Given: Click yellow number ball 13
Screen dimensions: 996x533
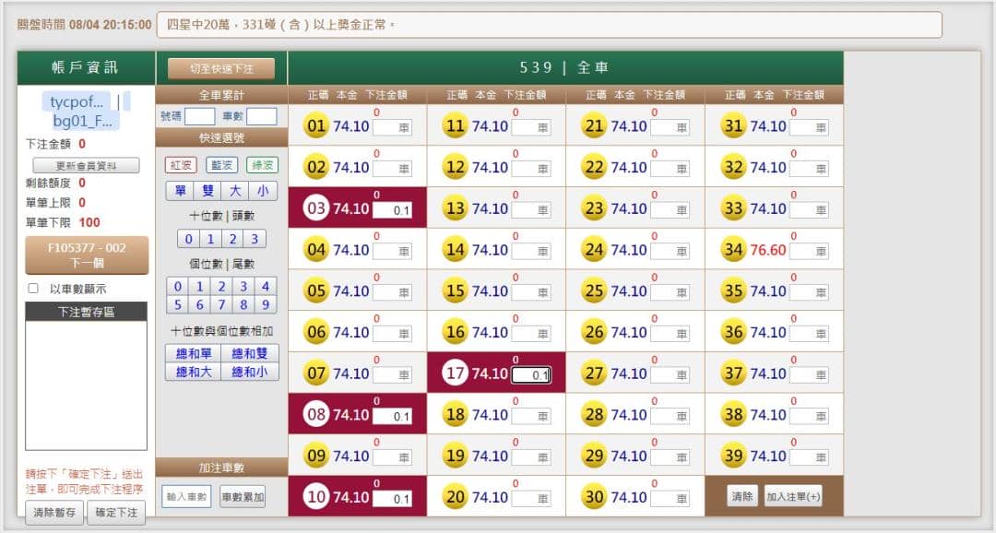Looking at the screenshot, I should [x=455, y=207].
